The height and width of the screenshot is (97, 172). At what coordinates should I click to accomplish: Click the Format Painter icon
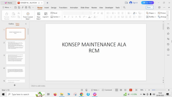(6, 14)
